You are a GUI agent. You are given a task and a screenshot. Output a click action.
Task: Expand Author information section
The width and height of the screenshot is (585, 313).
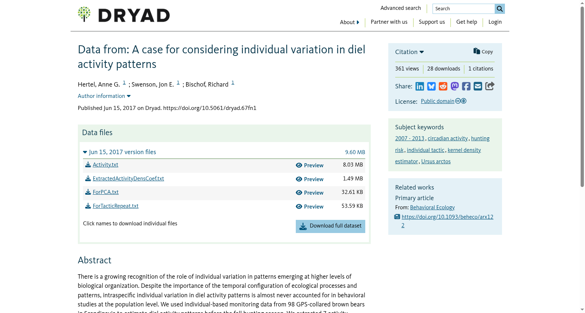pyautogui.click(x=104, y=96)
